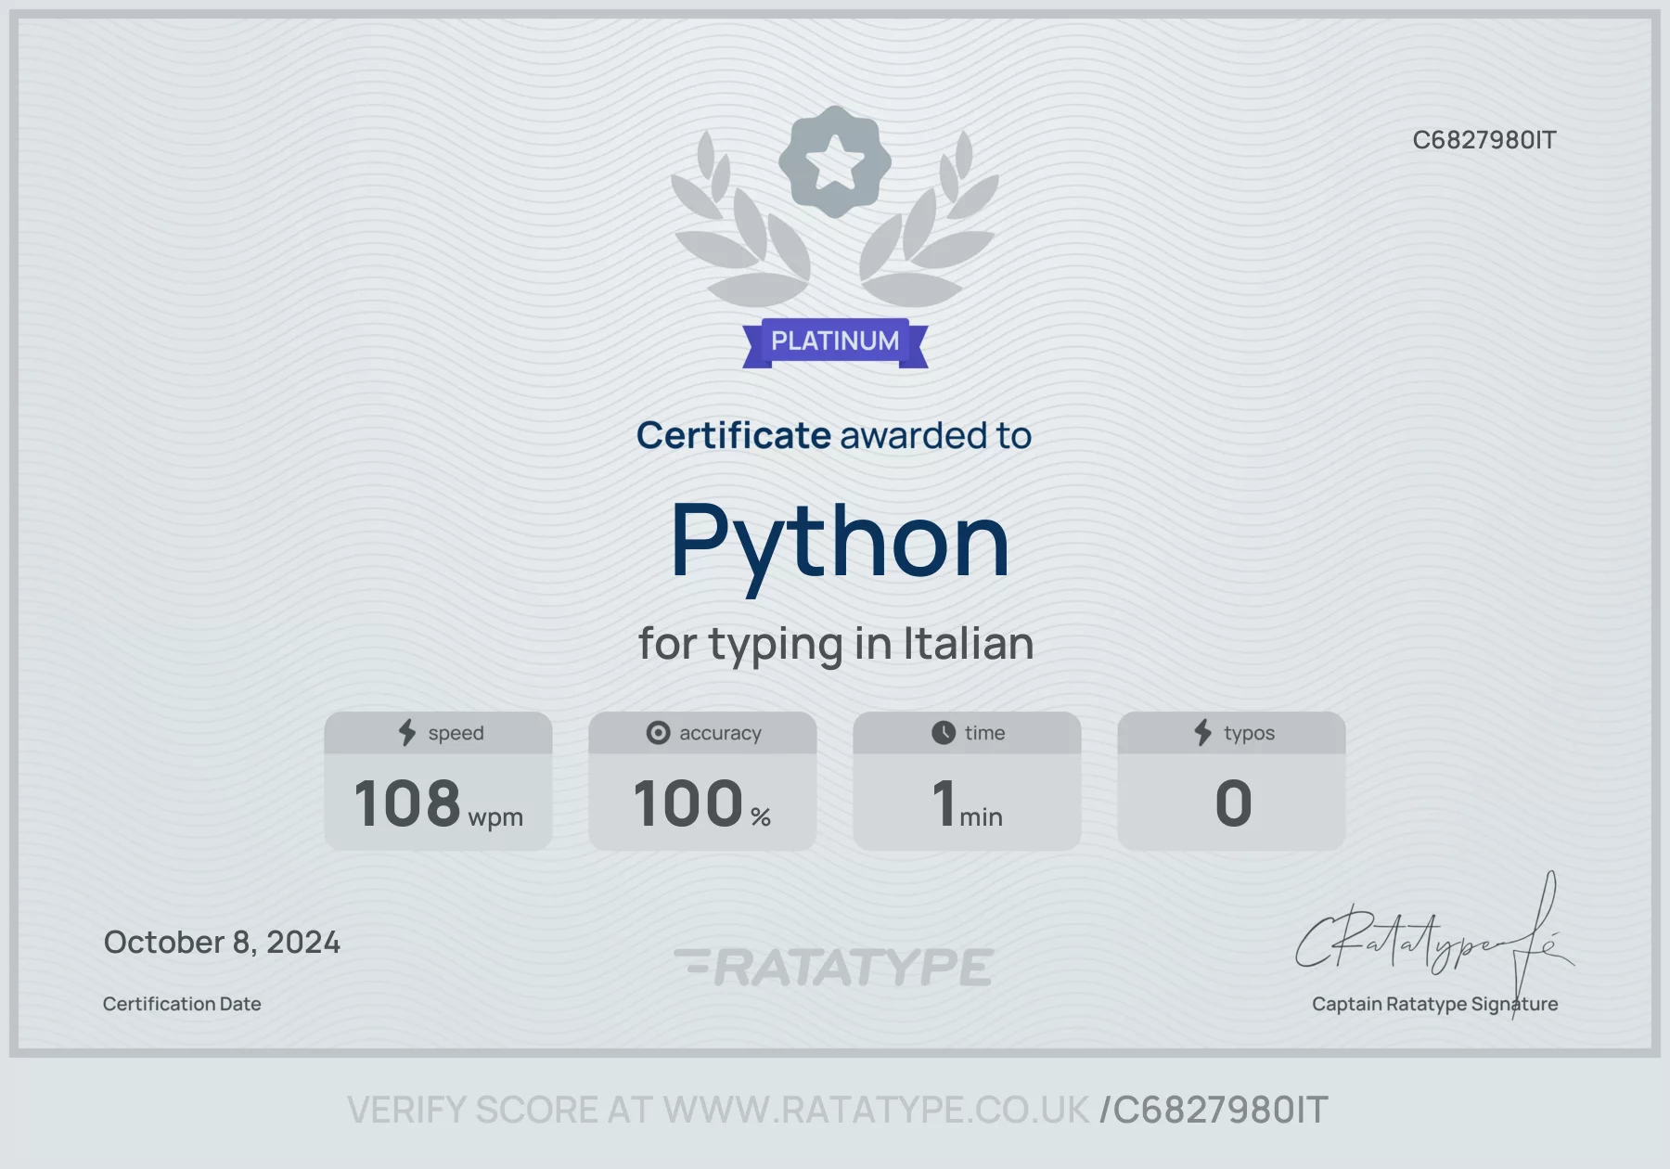Click the 'Certification Date' caption
1670x1169 pixels.
tap(182, 1004)
